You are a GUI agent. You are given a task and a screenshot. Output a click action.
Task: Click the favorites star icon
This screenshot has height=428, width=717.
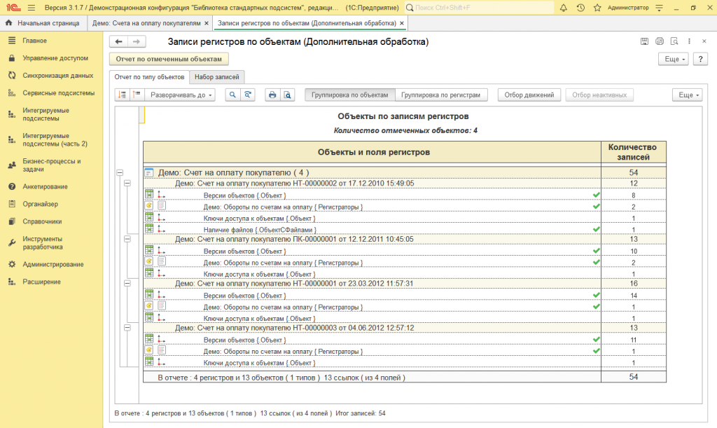point(597,8)
